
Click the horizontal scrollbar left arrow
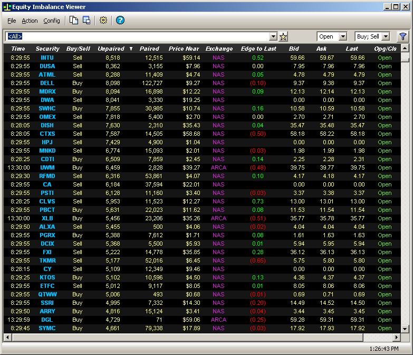(7, 337)
